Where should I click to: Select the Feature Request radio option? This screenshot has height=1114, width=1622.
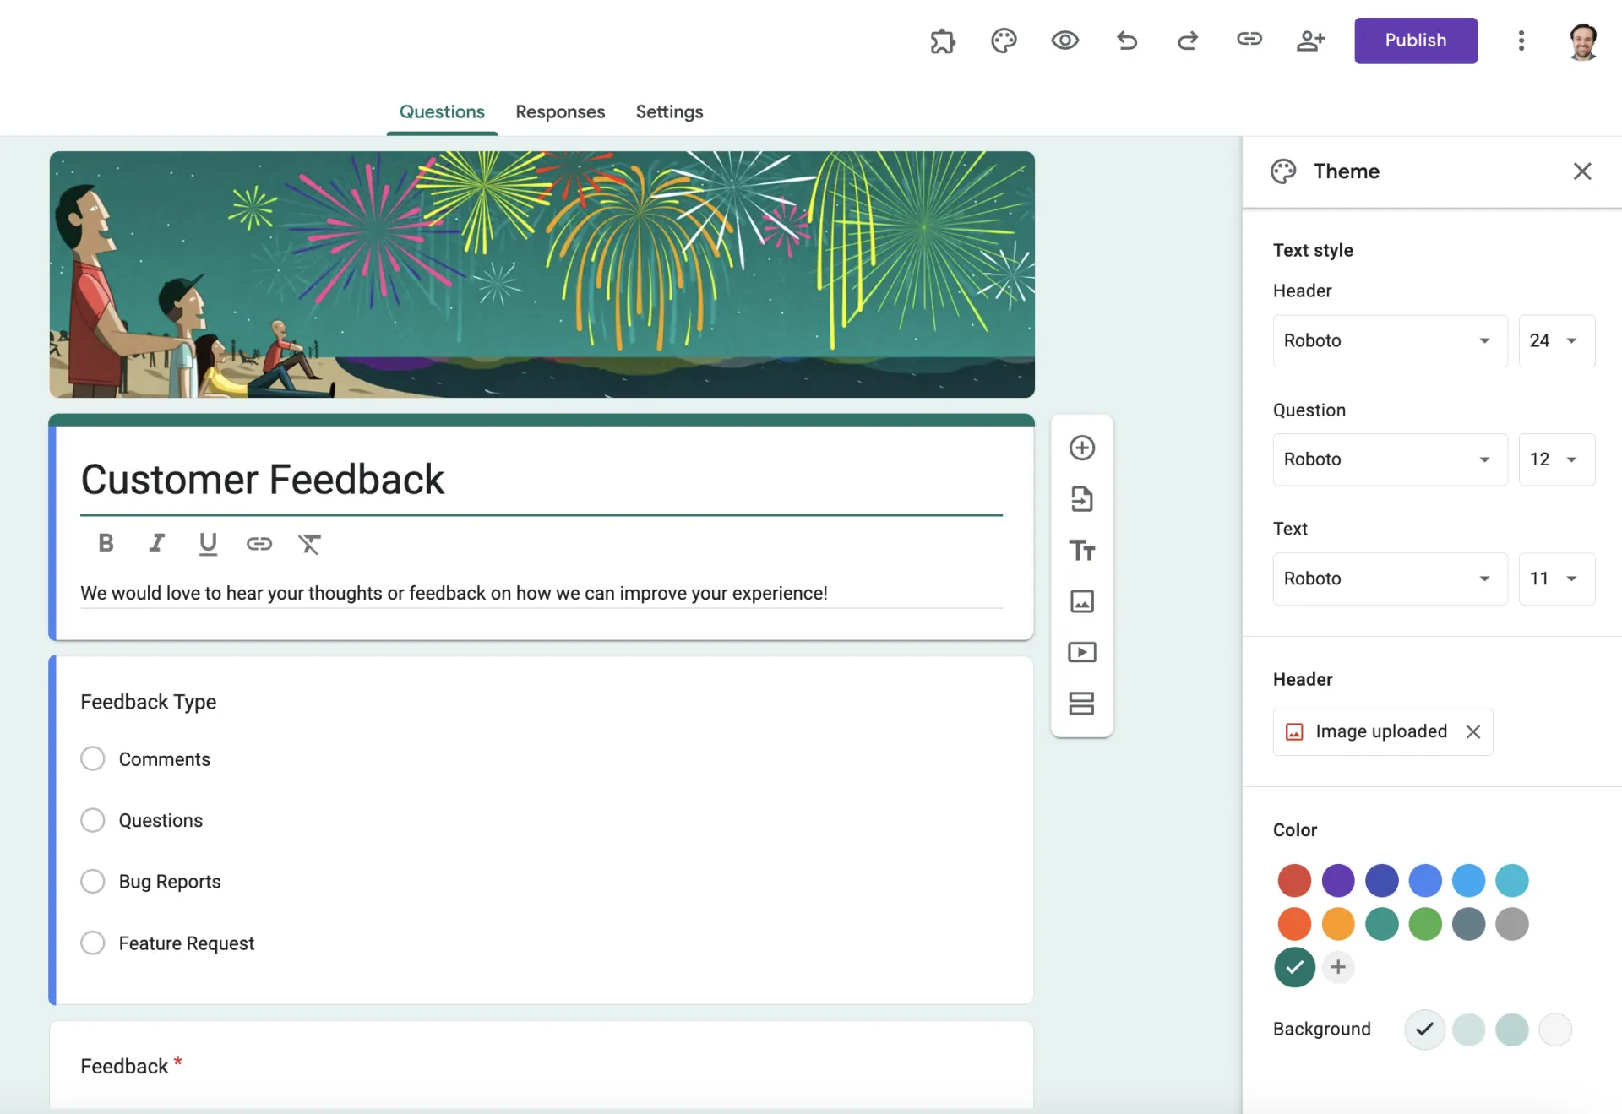tap(93, 943)
